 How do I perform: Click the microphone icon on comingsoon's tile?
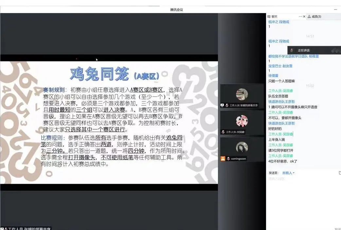coord(228,159)
